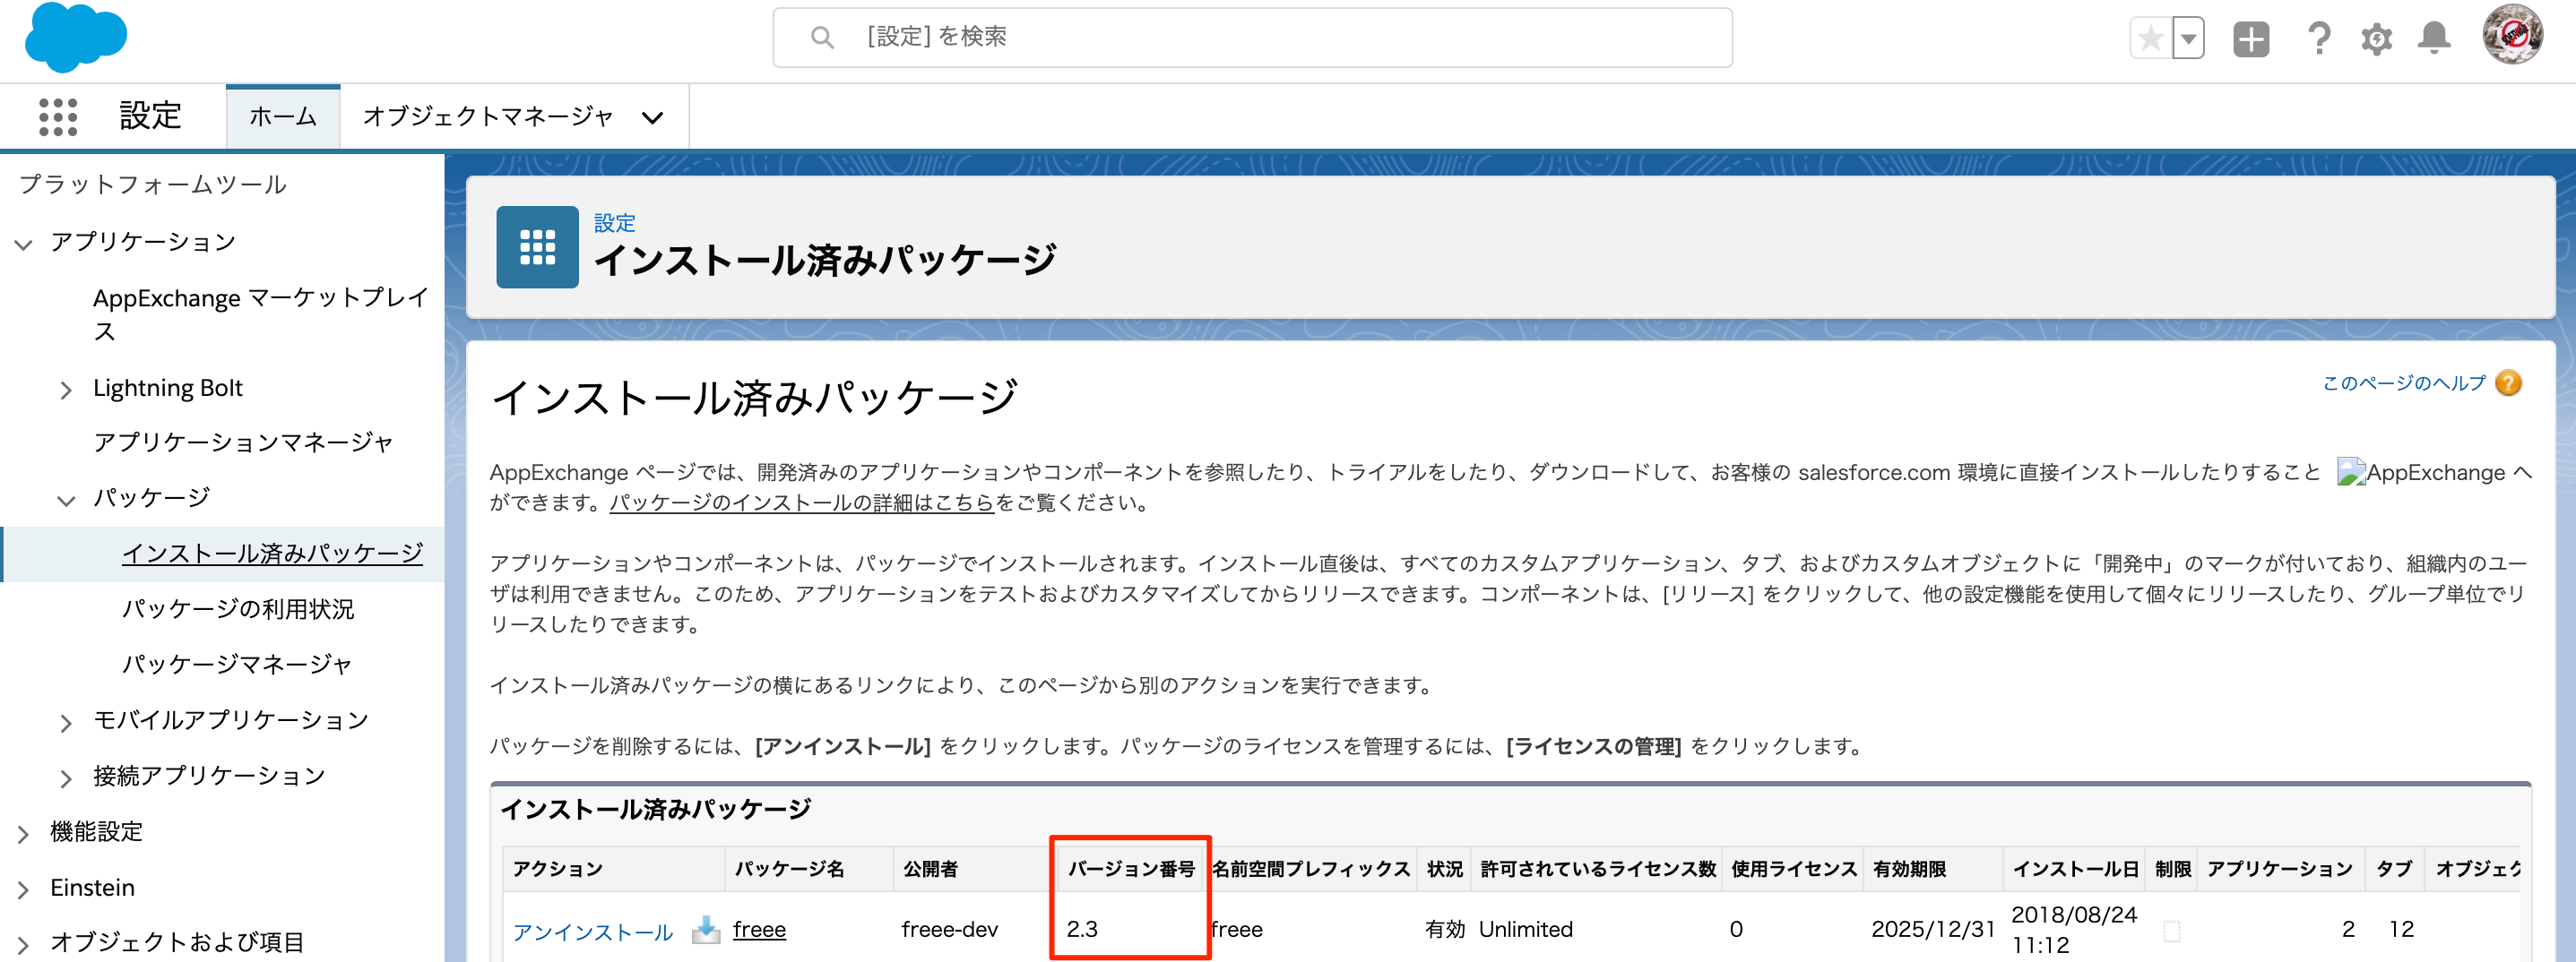Click the AppExchange へ image link
2576x962 pixels.
coord(2433,473)
